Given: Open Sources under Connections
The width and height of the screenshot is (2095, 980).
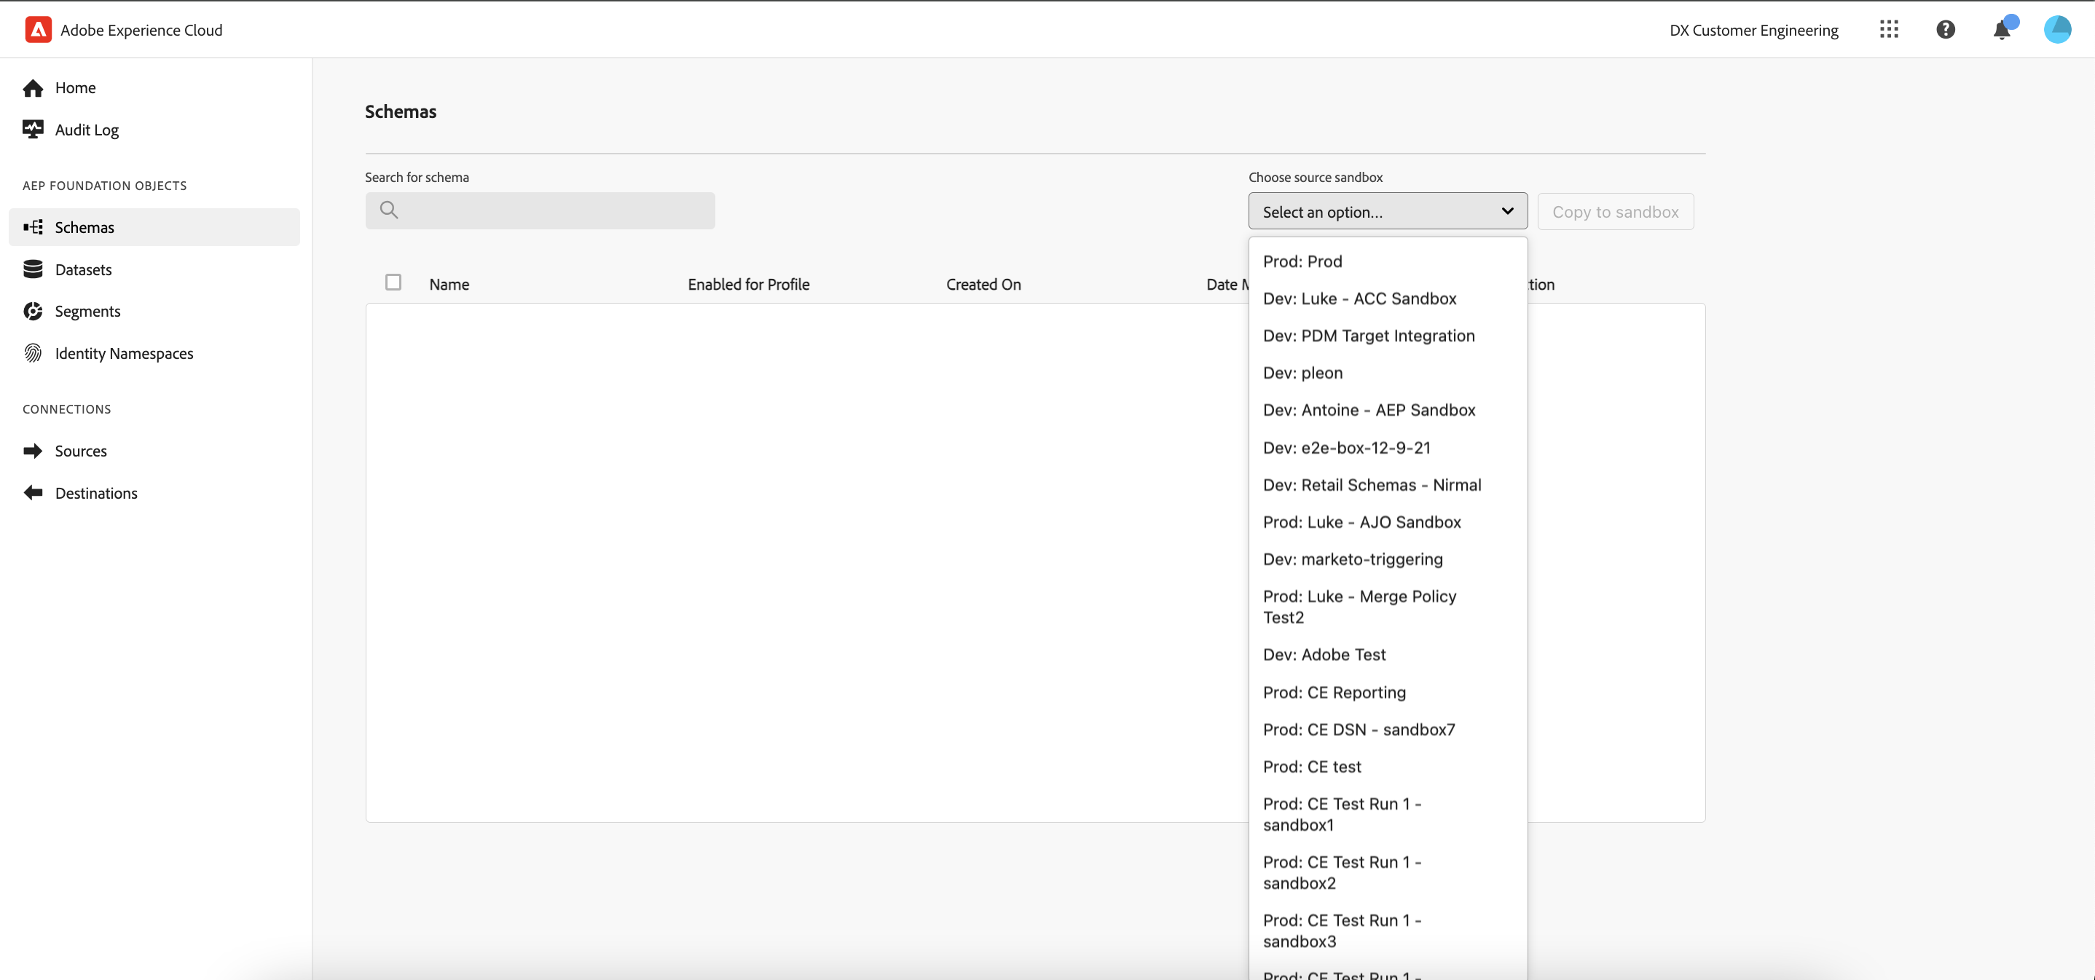Looking at the screenshot, I should (154, 451).
